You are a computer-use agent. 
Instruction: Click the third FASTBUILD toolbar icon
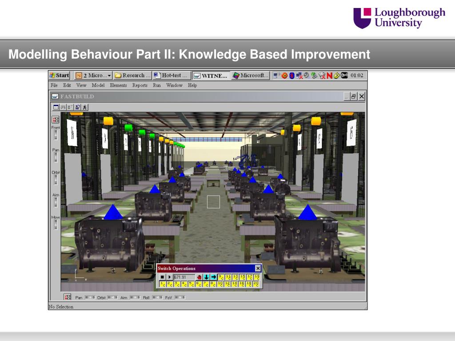click(x=70, y=107)
